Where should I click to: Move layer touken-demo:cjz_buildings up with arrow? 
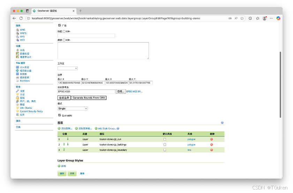pyautogui.click(x=64, y=144)
